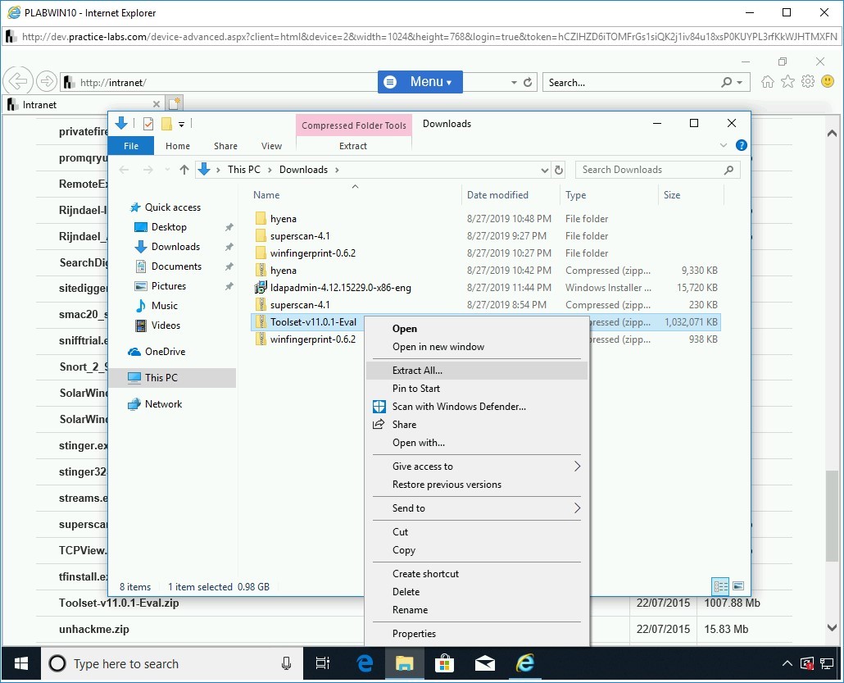
Task: Click the refresh icon beside the Explorer address bar
Action: (559, 170)
